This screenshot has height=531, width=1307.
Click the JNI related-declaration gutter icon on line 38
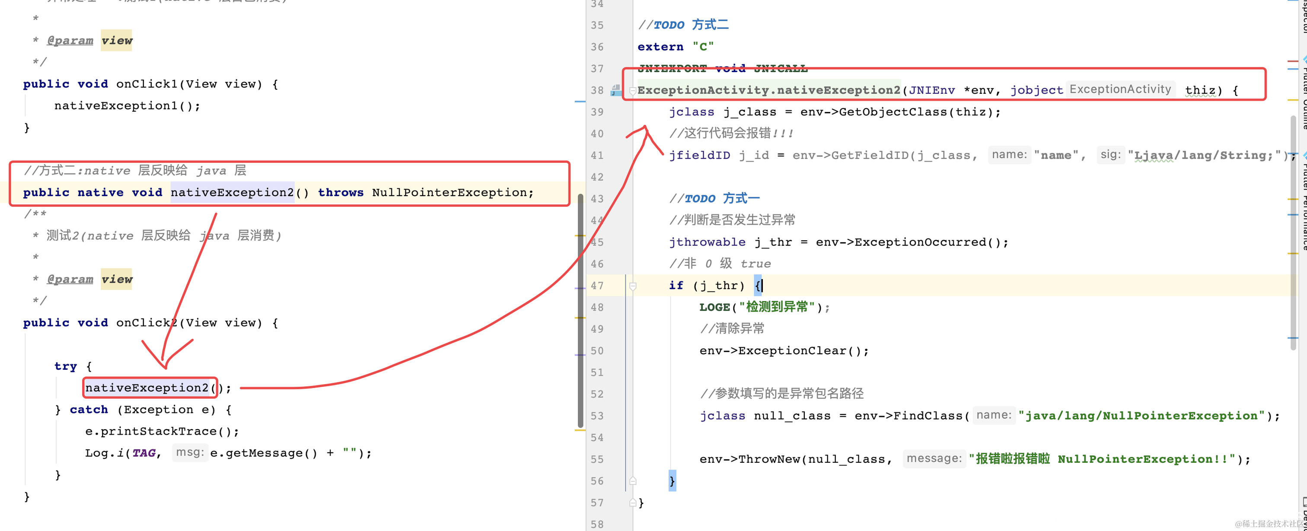(615, 90)
